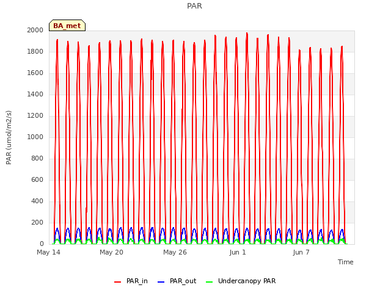The width and height of the screenshot is (391, 293).
Task: Click the Jun 7 x-axis label
Action: pyautogui.click(x=301, y=252)
